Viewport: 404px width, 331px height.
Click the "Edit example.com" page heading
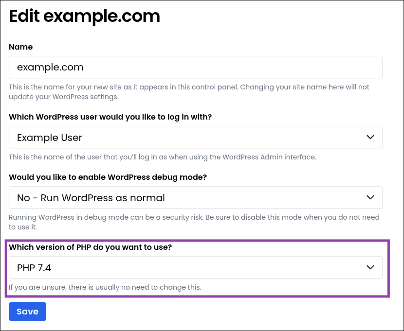(x=85, y=17)
